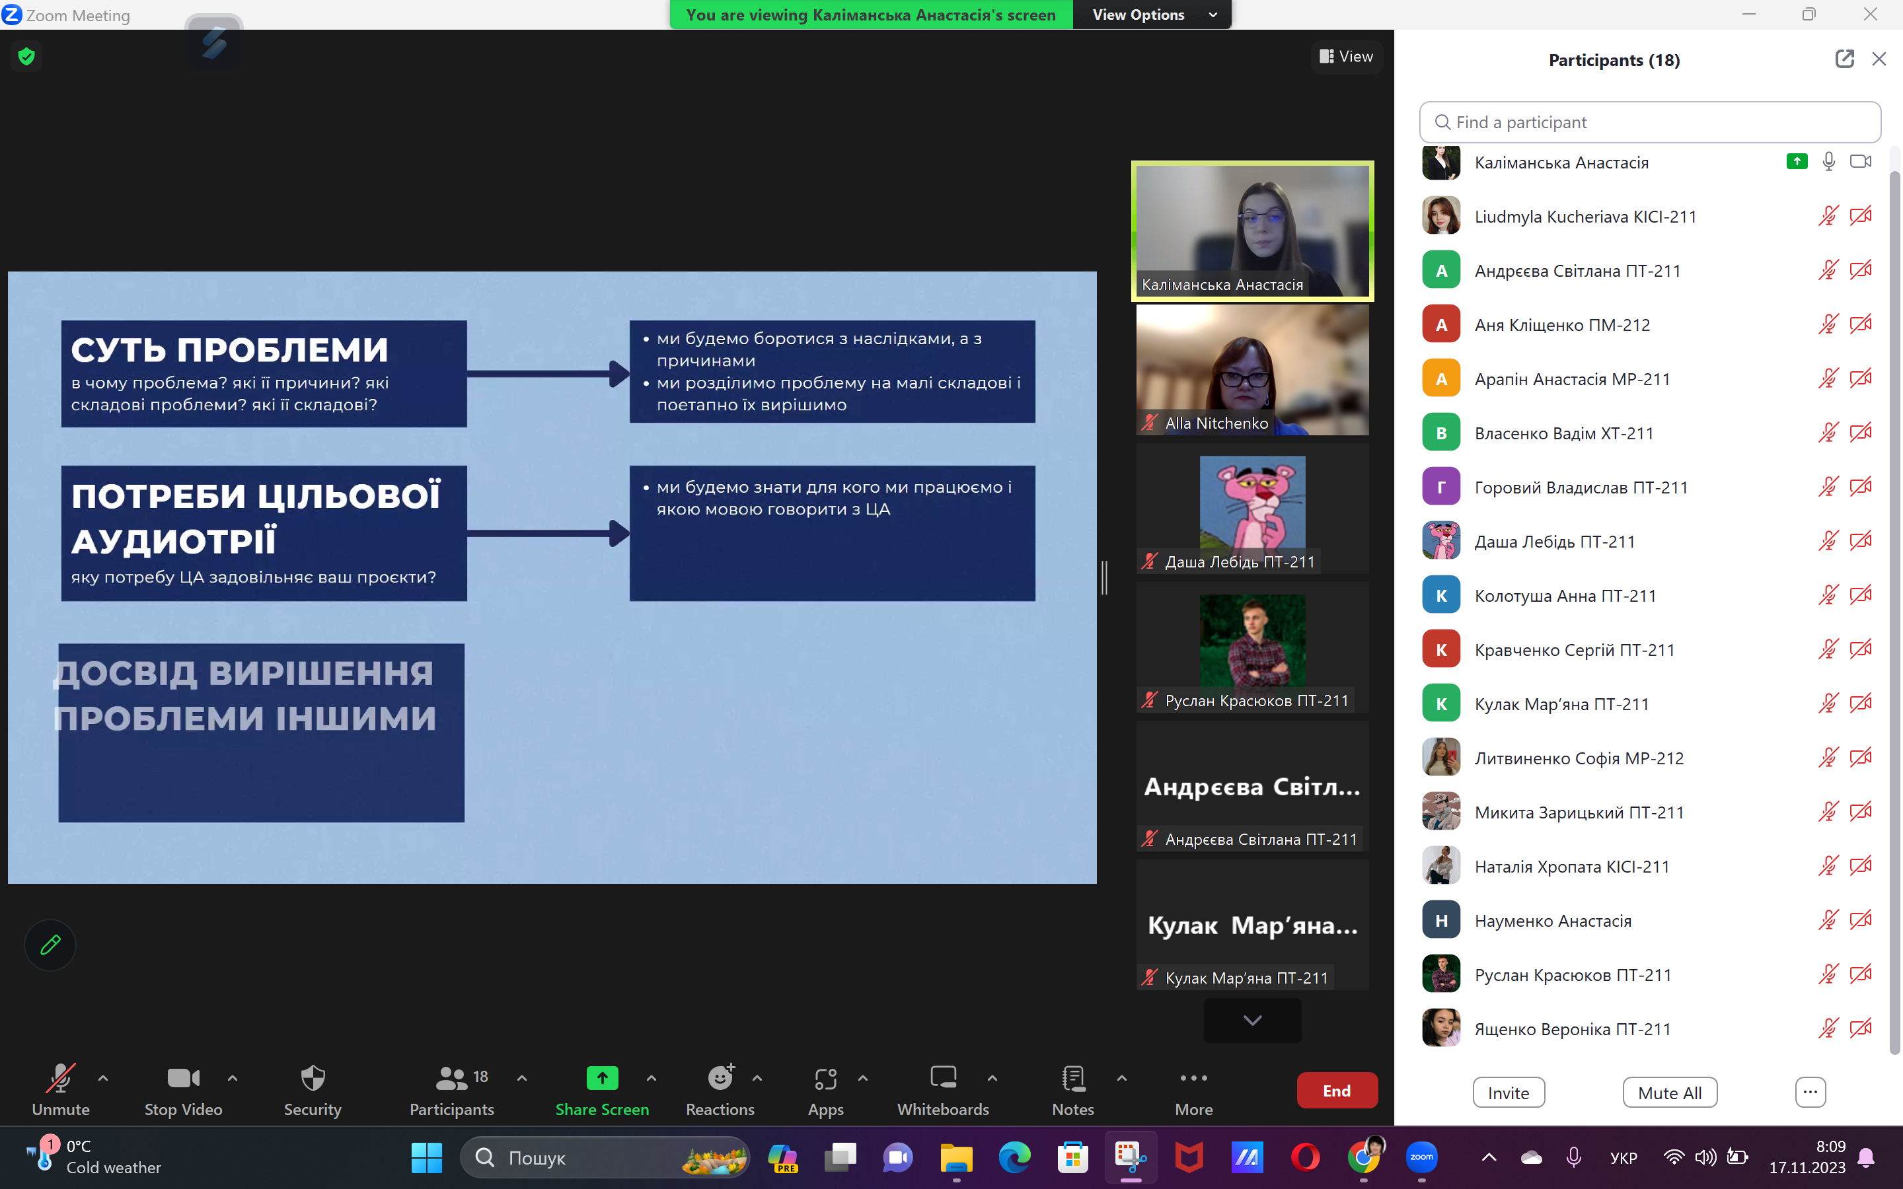Viewport: 1903px width, 1189px height.
Task: Expand more video thumbnails with down chevron
Action: click(1252, 1020)
